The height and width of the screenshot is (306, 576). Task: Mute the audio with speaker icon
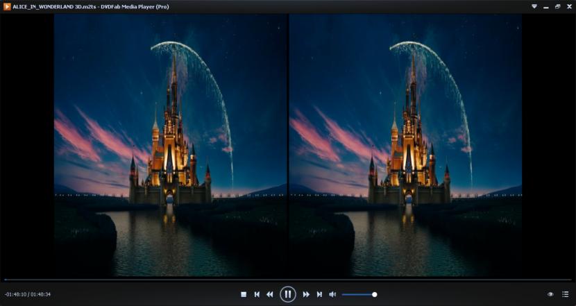[332, 294]
